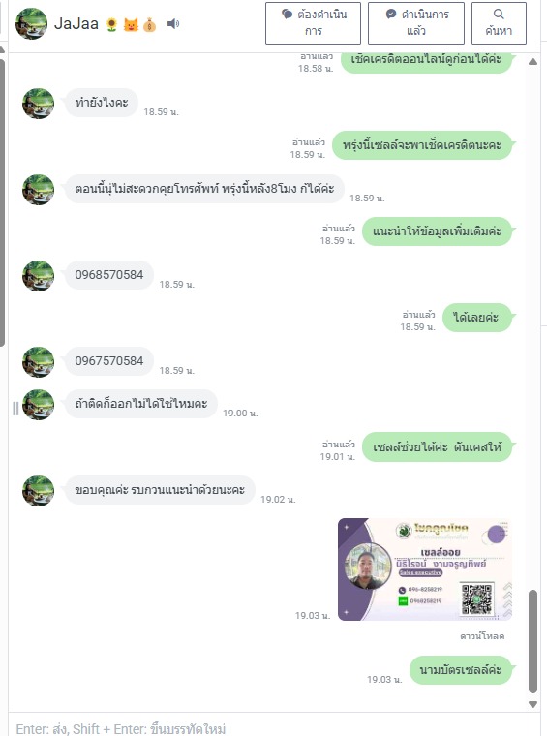Click the ดาวน์โหลด link under the image

pyautogui.click(x=482, y=636)
